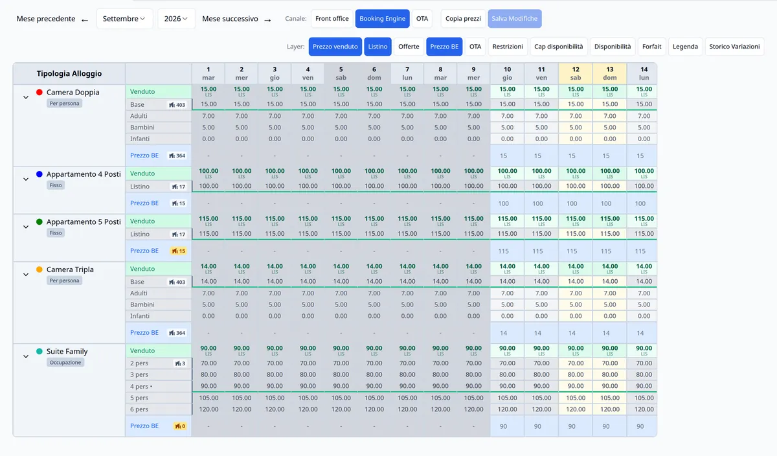Image resolution: width=777 pixels, height=456 pixels.
Task: Click the Tipologia Alloggio header
Action: tap(69, 74)
